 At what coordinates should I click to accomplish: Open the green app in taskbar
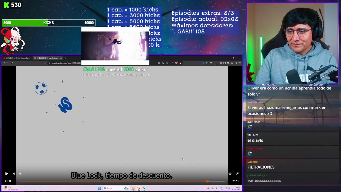pos(144,188)
